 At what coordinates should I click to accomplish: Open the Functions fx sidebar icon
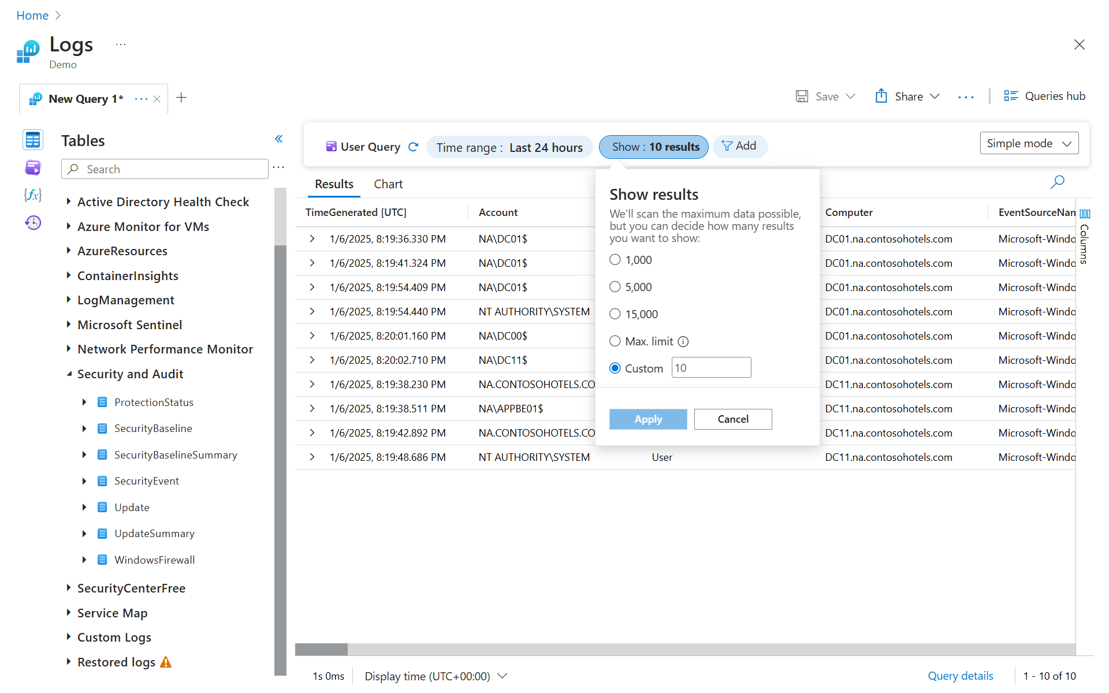33,195
